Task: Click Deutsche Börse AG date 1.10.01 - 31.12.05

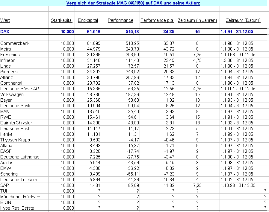Action: pos(238,89)
